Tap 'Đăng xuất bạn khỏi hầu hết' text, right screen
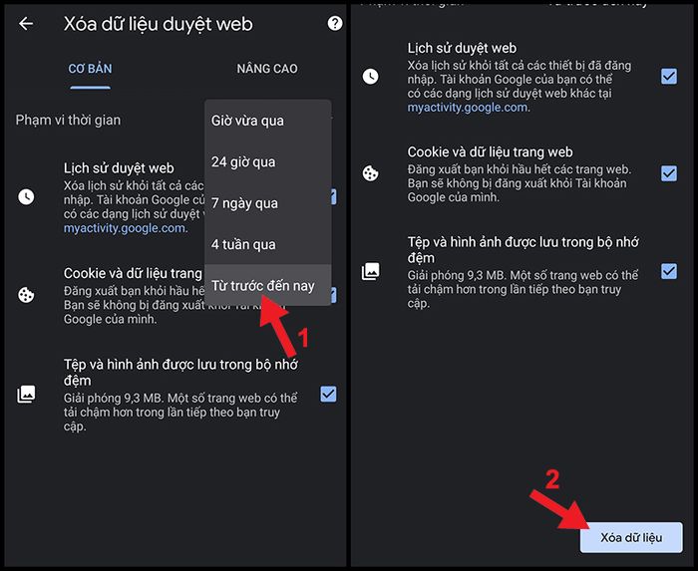Image resolution: width=698 pixels, height=571 pixels. pos(520,183)
